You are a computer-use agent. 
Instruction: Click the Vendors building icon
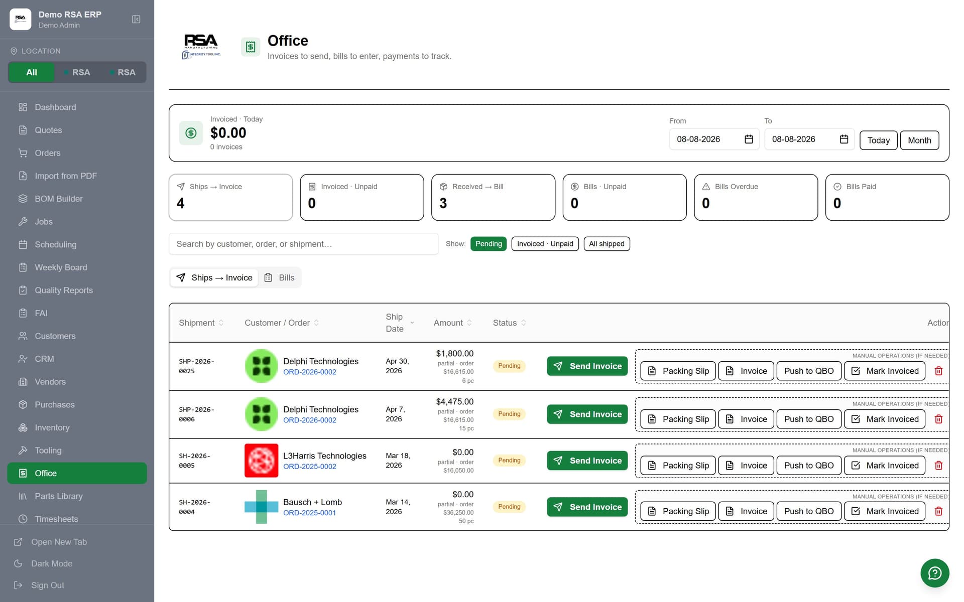[23, 382]
